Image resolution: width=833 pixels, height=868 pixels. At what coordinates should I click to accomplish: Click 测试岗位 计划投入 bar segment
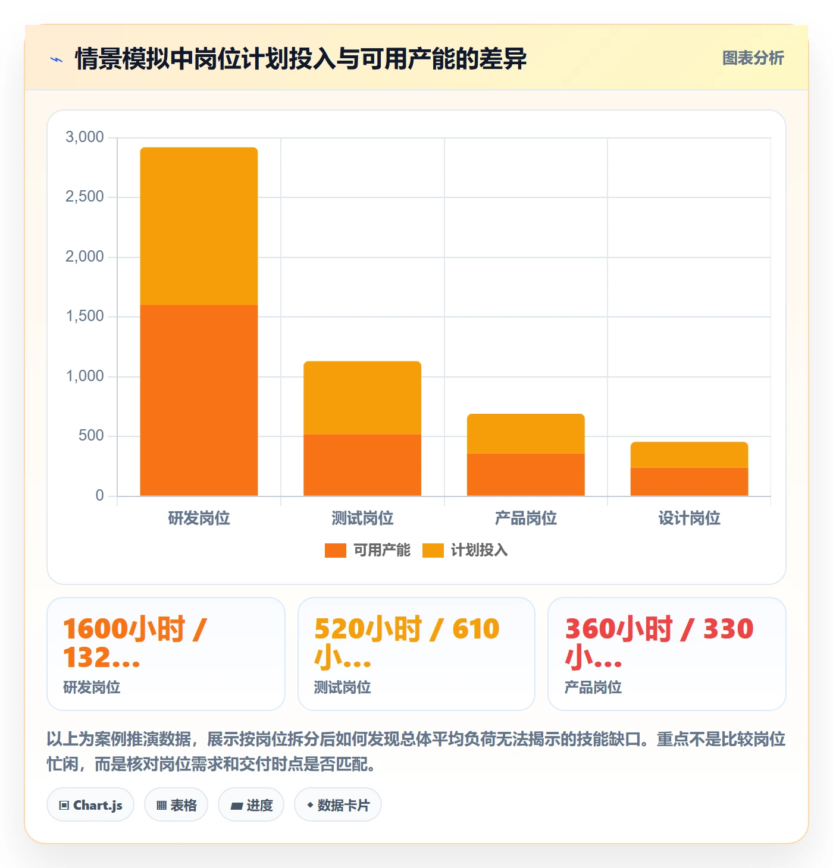click(x=362, y=398)
